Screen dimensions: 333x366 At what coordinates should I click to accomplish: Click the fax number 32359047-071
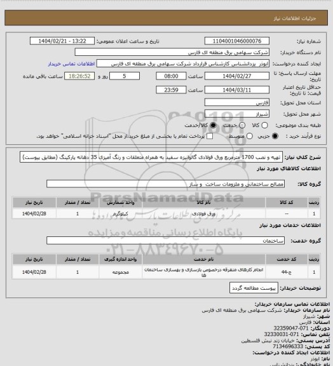pos(291,328)
